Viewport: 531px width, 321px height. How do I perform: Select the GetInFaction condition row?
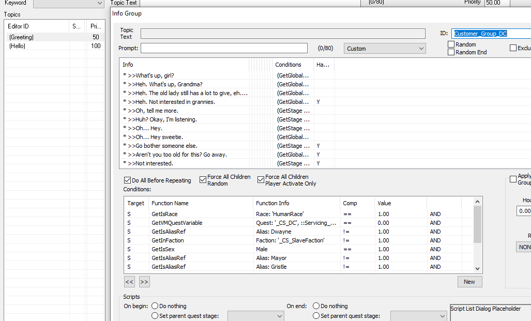[x=299, y=240]
